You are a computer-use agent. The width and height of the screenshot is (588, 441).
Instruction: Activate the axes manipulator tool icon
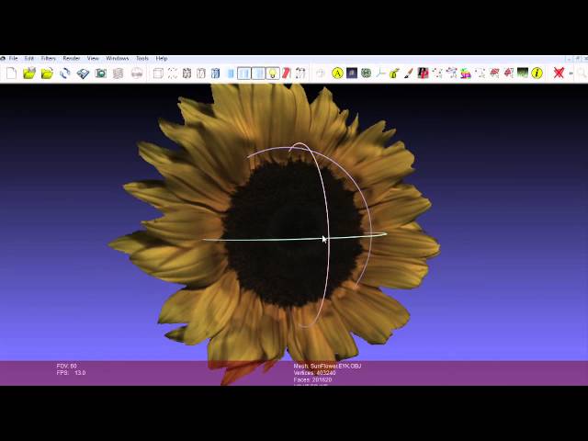coord(380,73)
